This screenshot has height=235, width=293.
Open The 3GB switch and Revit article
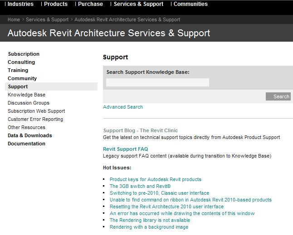(x=140, y=186)
